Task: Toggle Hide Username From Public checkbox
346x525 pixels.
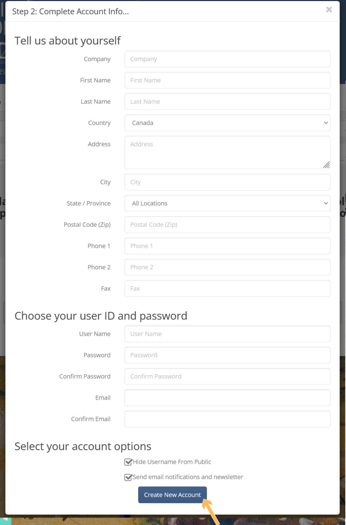Action: click(128, 462)
